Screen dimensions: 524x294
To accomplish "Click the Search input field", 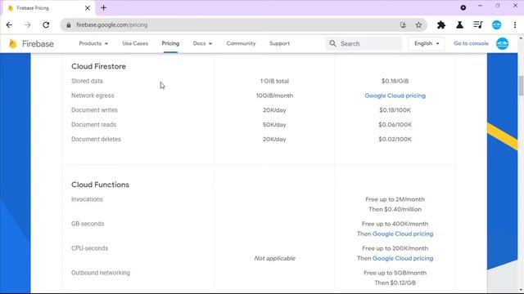I will (364, 43).
